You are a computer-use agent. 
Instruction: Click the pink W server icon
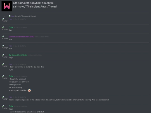7,6
